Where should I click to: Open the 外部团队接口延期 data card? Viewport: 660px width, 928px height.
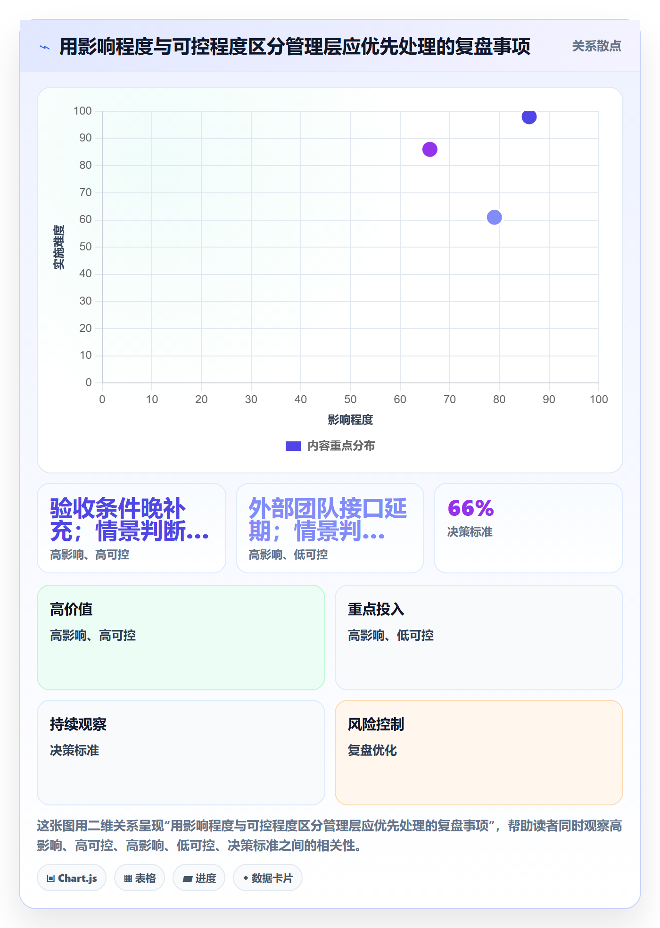(x=330, y=528)
